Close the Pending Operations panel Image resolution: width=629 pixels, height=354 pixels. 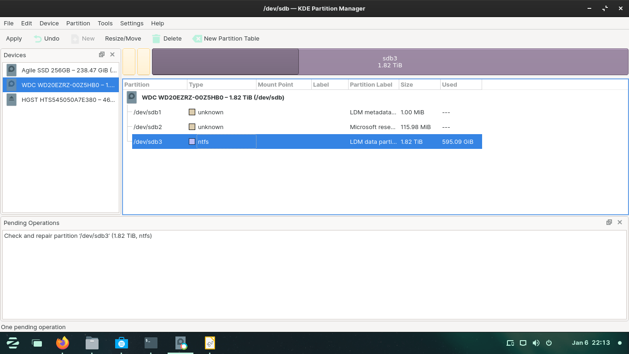(620, 222)
